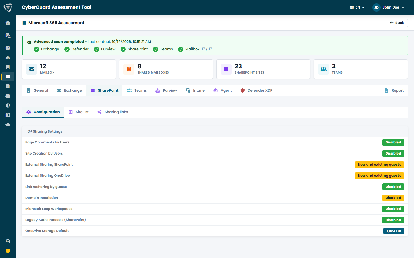Viewport: 414px width, 258px height.
Task: Click the Teams card icon
Action: click(x=323, y=69)
